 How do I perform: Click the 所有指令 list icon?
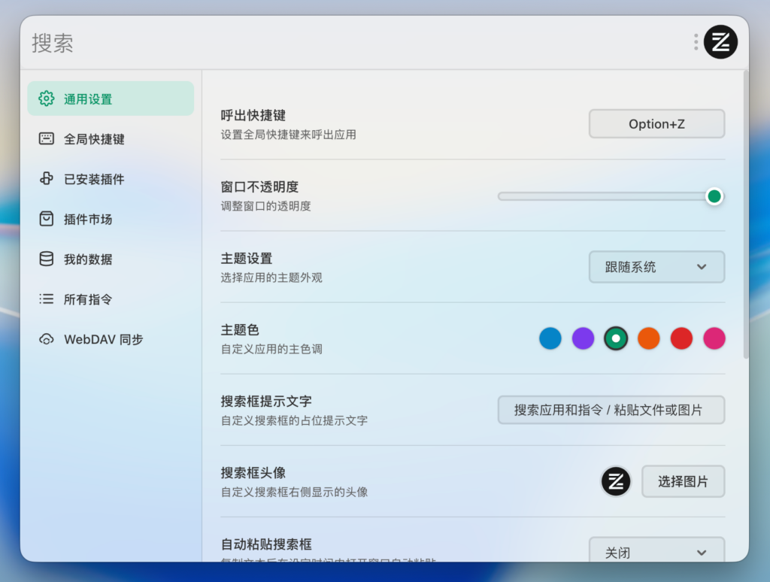tap(46, 299)
